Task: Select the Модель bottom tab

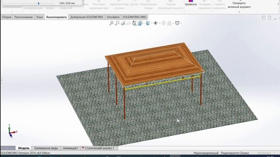Action: click(24, 148)
